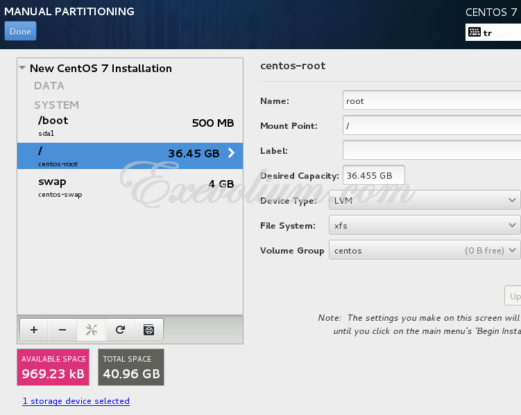This screenshot has width=521, height=415.
Task: Click the MANUAL PARTITIONING title
Action: (69, 12)
